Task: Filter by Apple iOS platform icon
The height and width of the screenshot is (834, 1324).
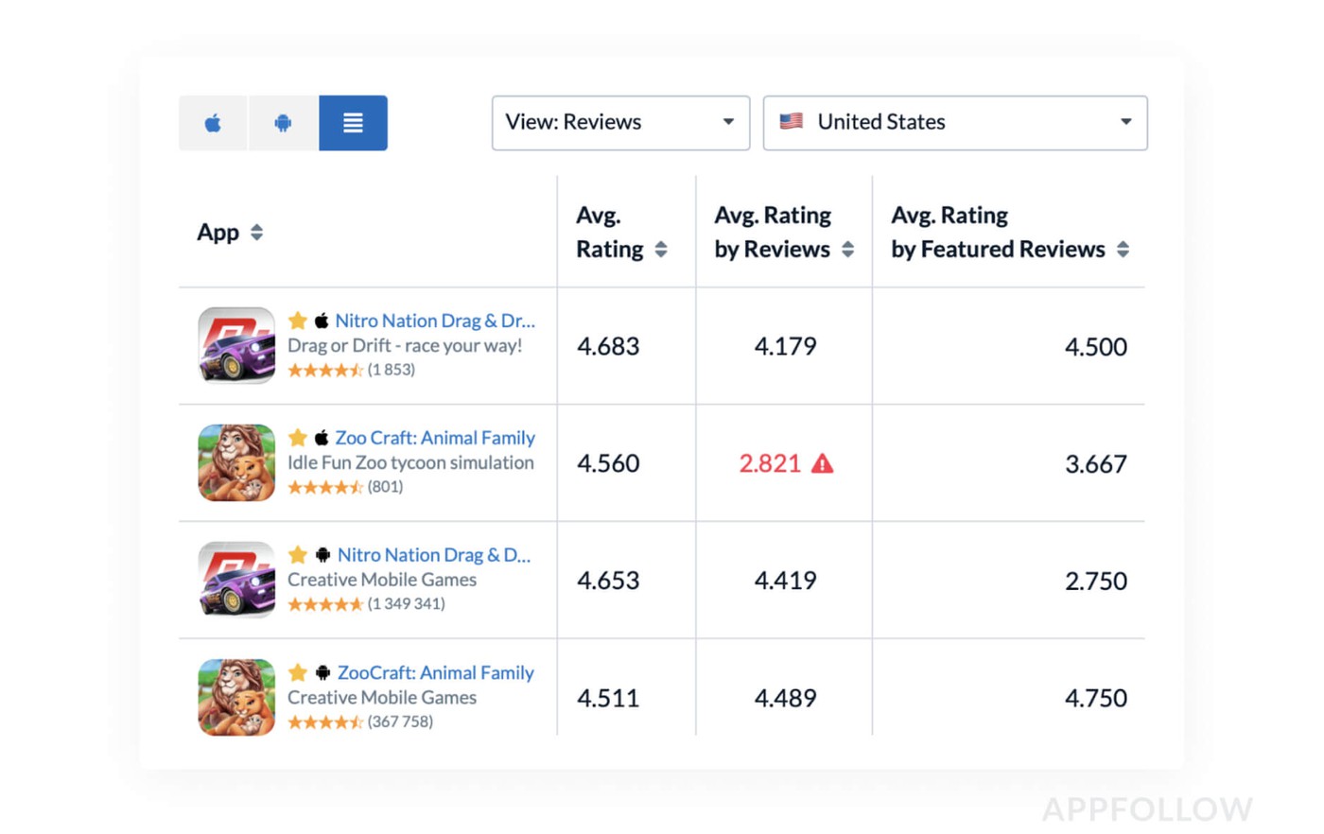Action: click(213, 123)
